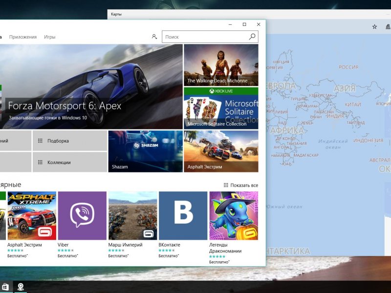The width and height of the screenshot is (391, 293).
Task: Click the Карты window title bar text
Action: pos(116,14)
